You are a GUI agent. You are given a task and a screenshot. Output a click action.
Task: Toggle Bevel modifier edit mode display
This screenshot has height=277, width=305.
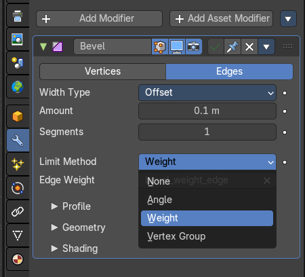click(x=160, y=47)
